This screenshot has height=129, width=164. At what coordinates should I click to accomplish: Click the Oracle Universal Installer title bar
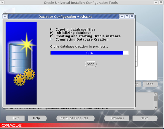point(81,2)
